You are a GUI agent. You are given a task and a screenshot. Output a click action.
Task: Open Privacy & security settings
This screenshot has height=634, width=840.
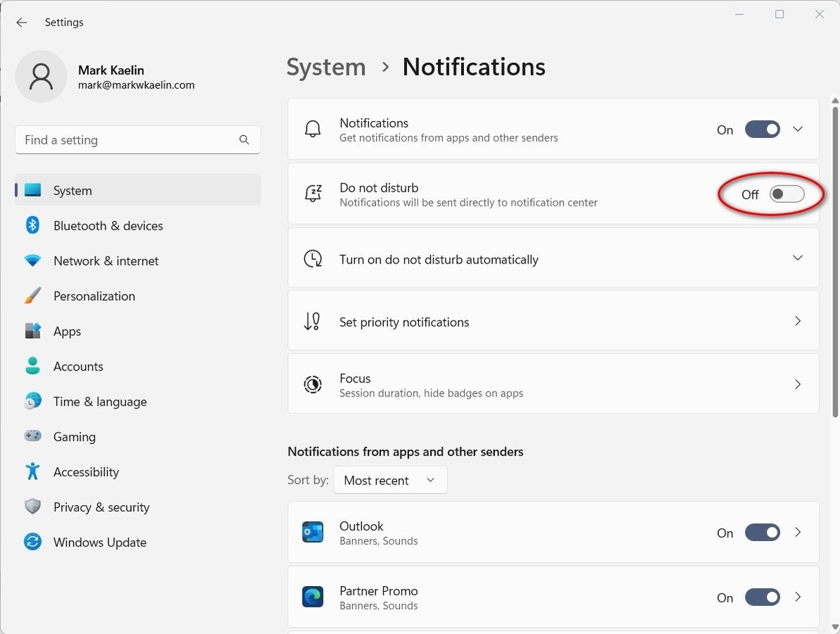coord(138,506)
